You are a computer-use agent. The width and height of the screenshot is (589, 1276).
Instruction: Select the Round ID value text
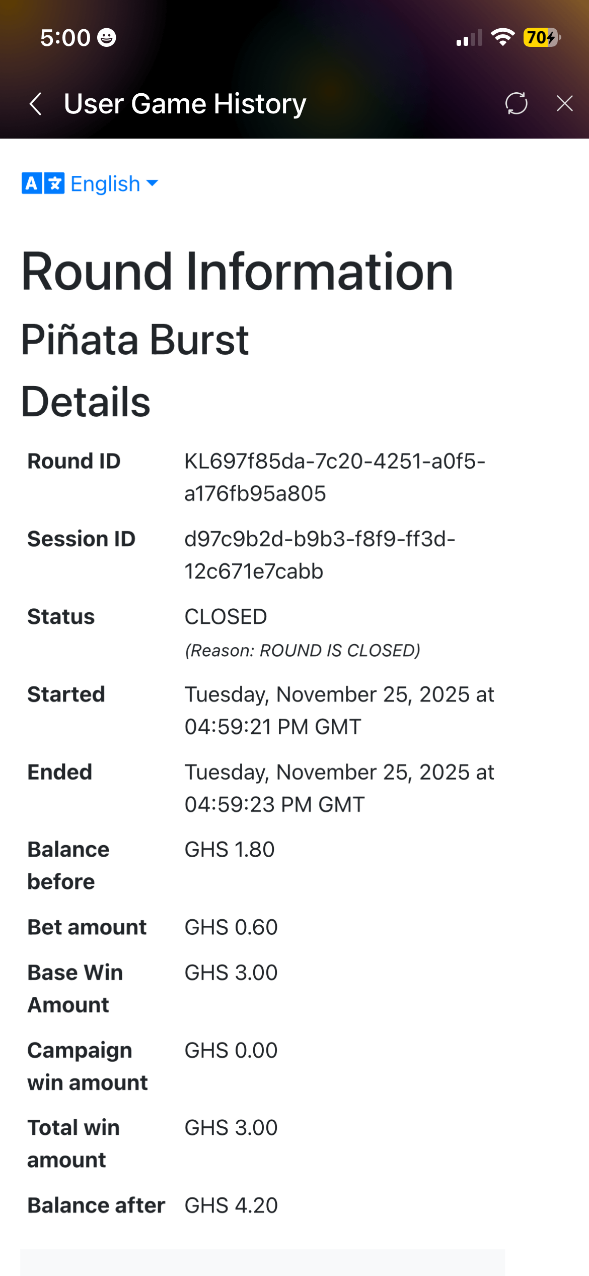click(334, 477)
